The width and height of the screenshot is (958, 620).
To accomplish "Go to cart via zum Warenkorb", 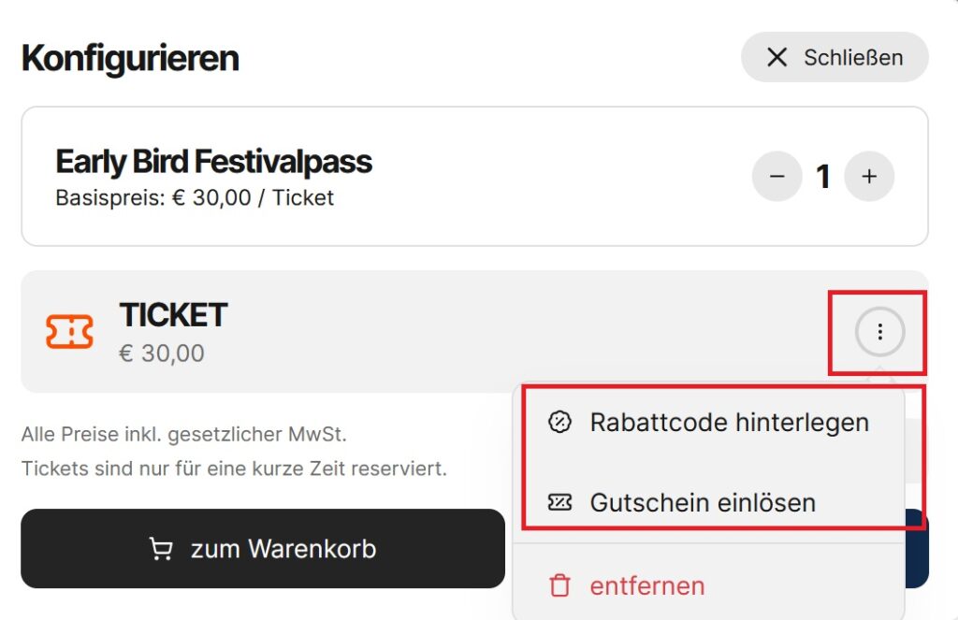I will pos(263,549).
